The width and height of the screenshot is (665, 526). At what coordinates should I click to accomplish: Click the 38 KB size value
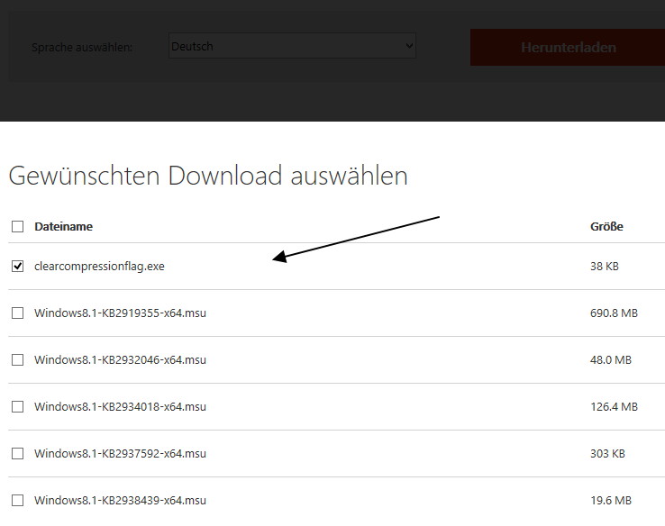605,267
